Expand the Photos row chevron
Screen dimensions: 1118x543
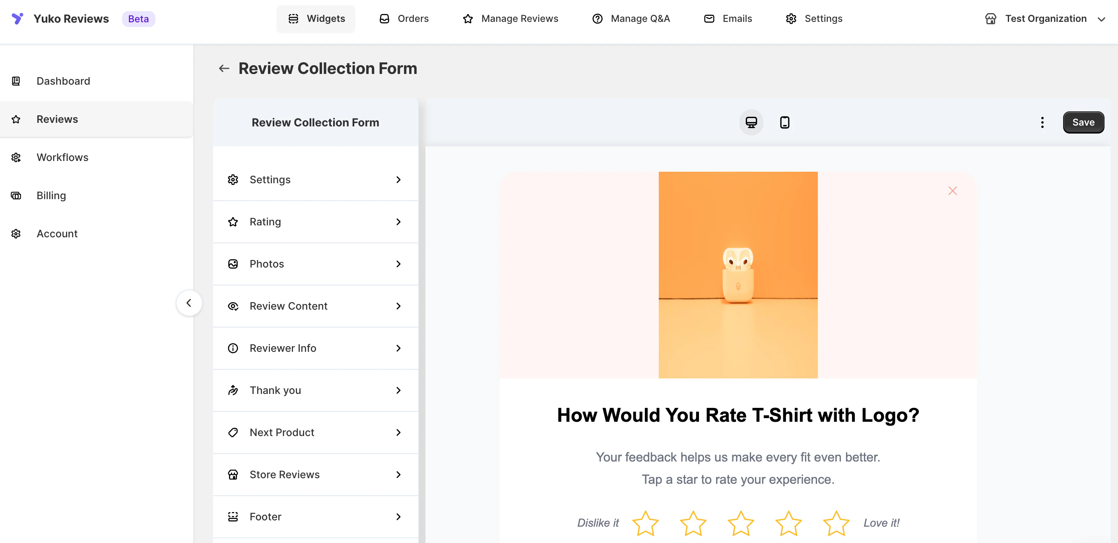pos(398,264)
